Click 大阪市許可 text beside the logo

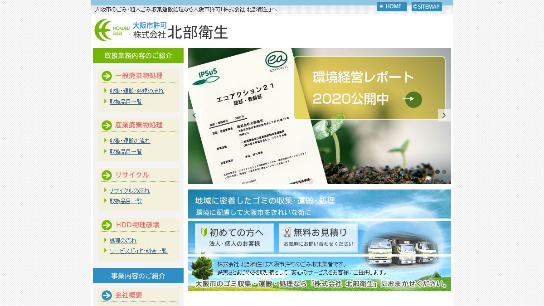coord(150,25)
